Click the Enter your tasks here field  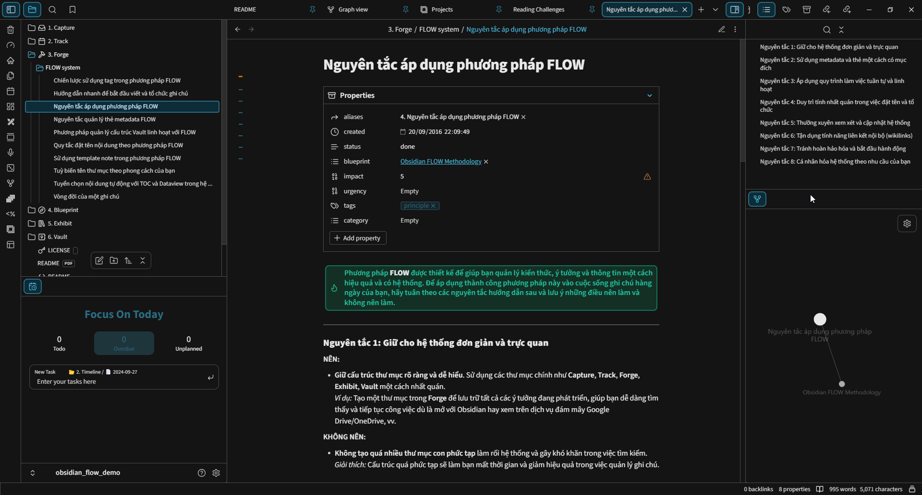point(120,382)
